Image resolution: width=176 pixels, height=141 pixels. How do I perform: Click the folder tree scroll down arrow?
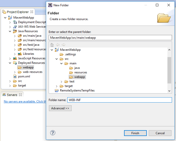point(169,91)
